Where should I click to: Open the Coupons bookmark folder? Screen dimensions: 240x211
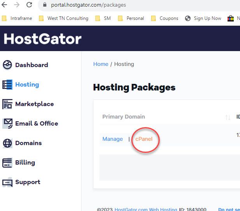click(165, 18)
